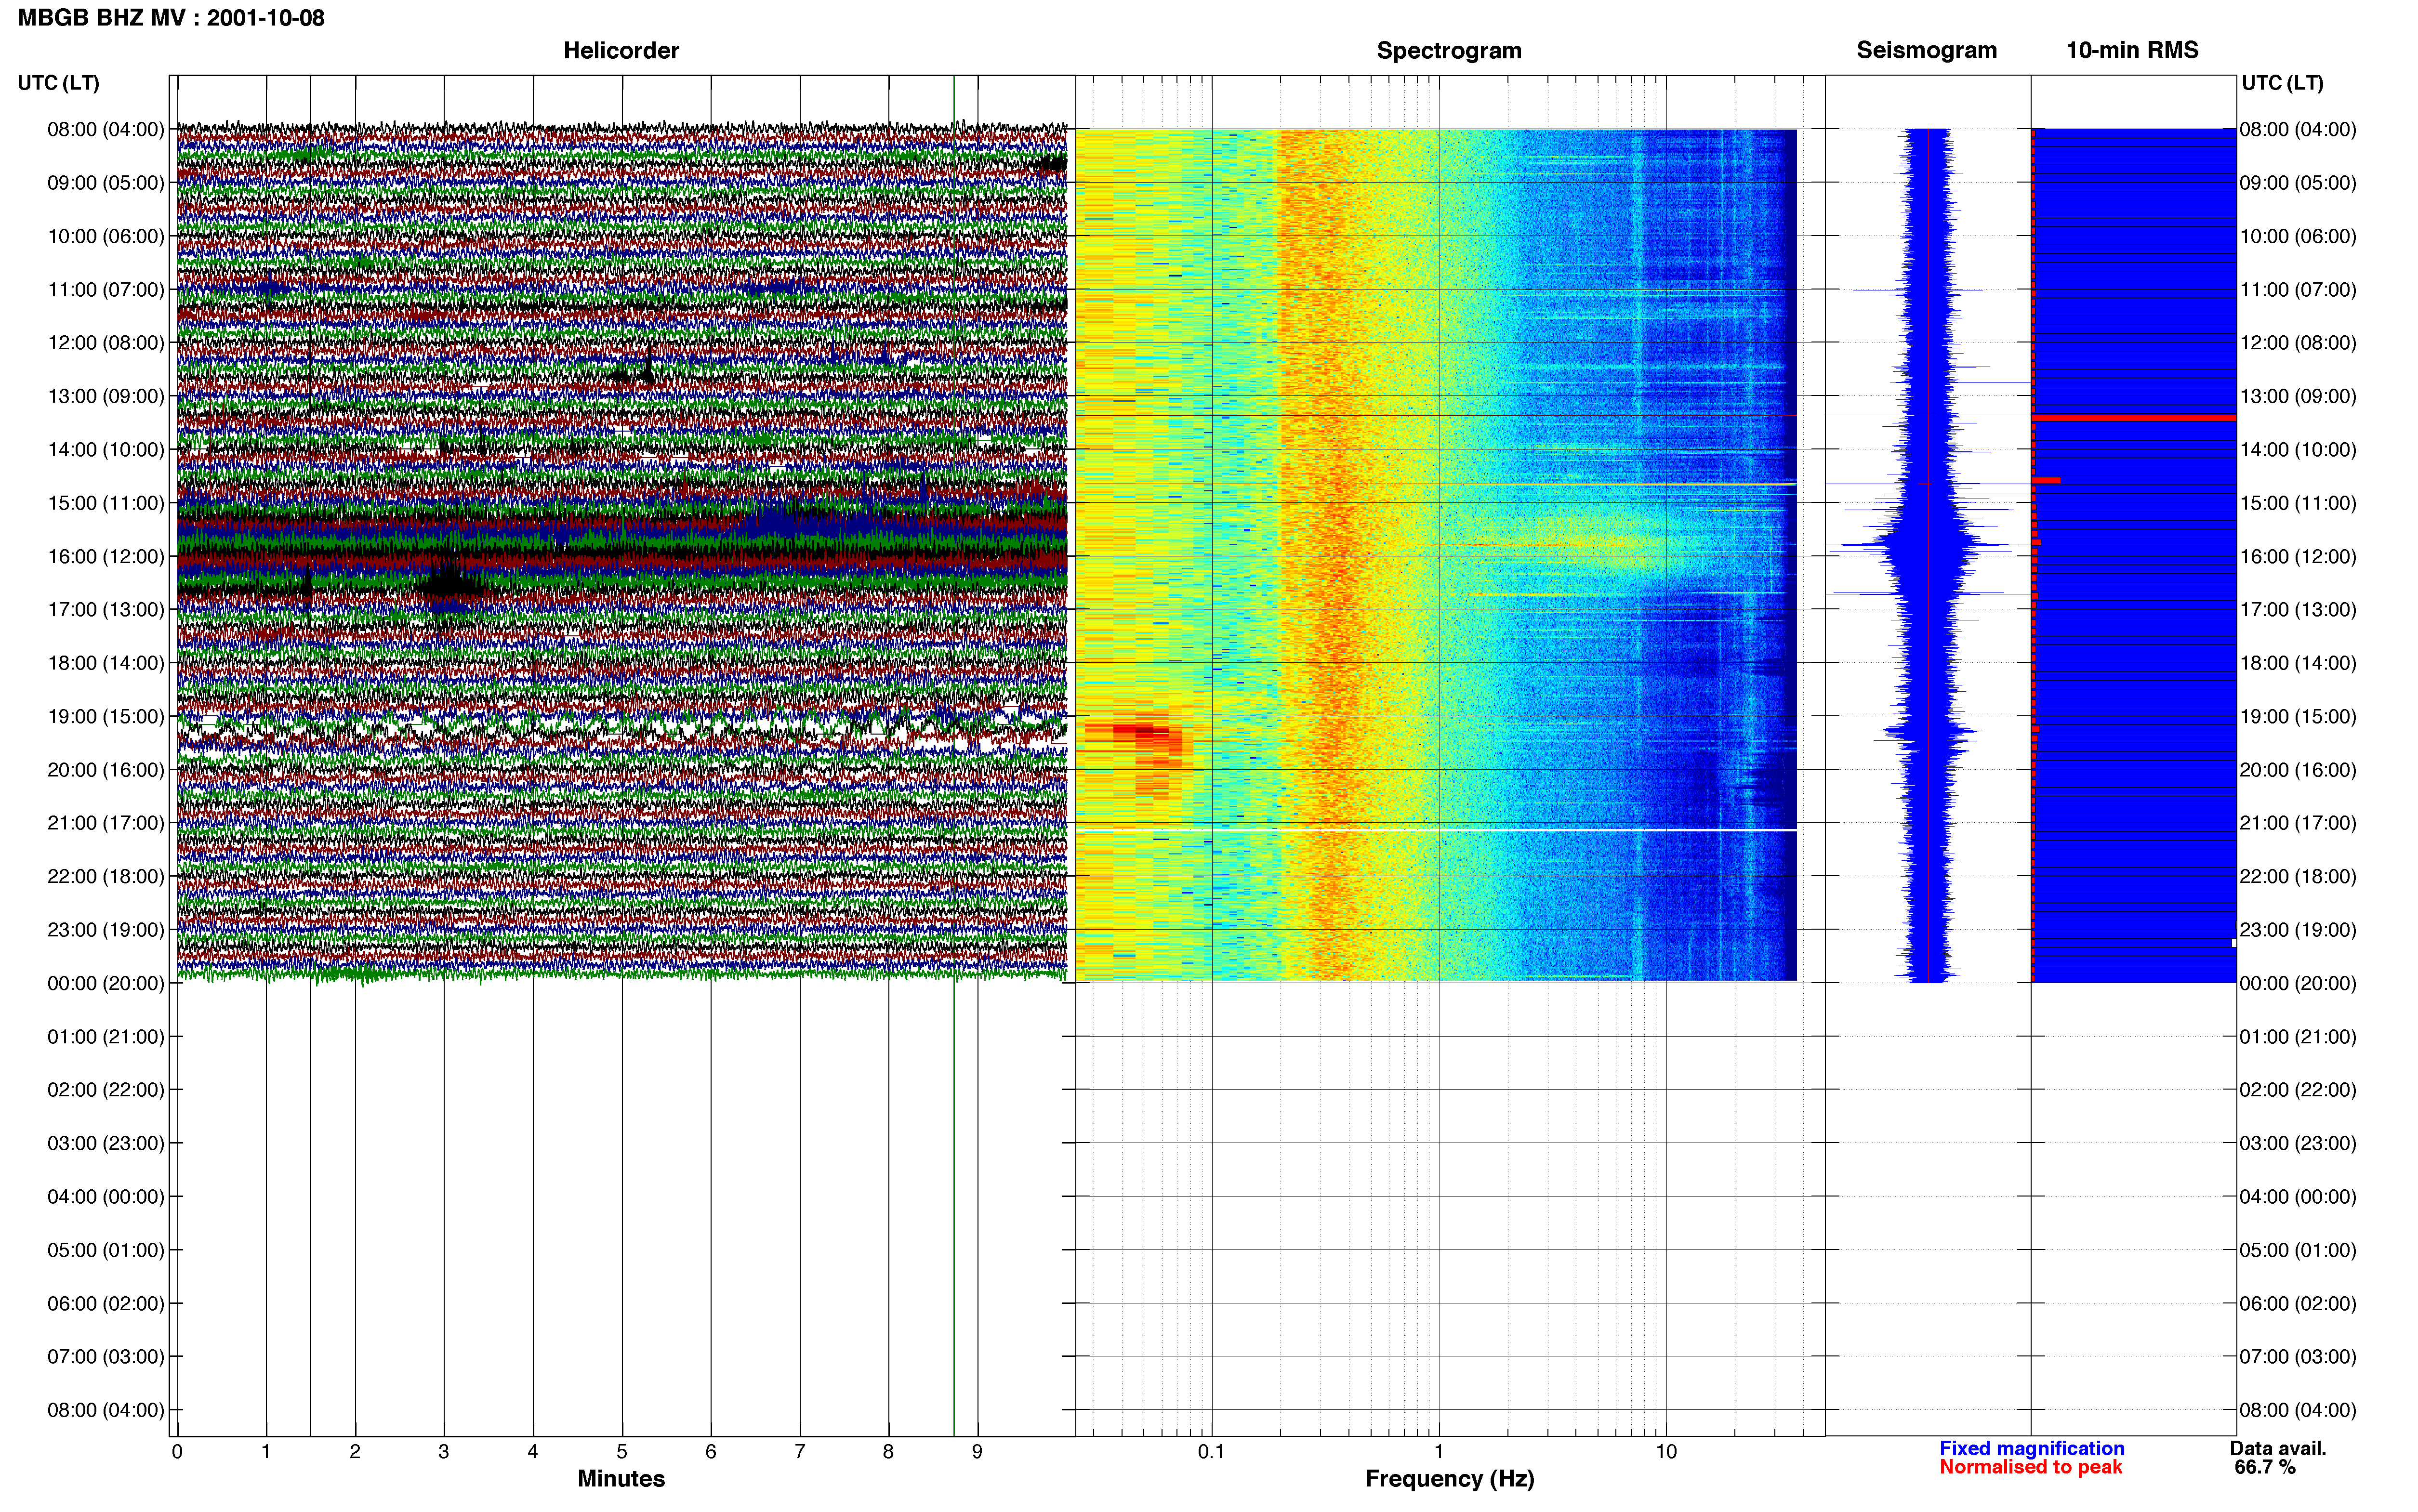
Task: Click the left '08:00 (04:00)' top time label
Action: [x=106, y=129]
